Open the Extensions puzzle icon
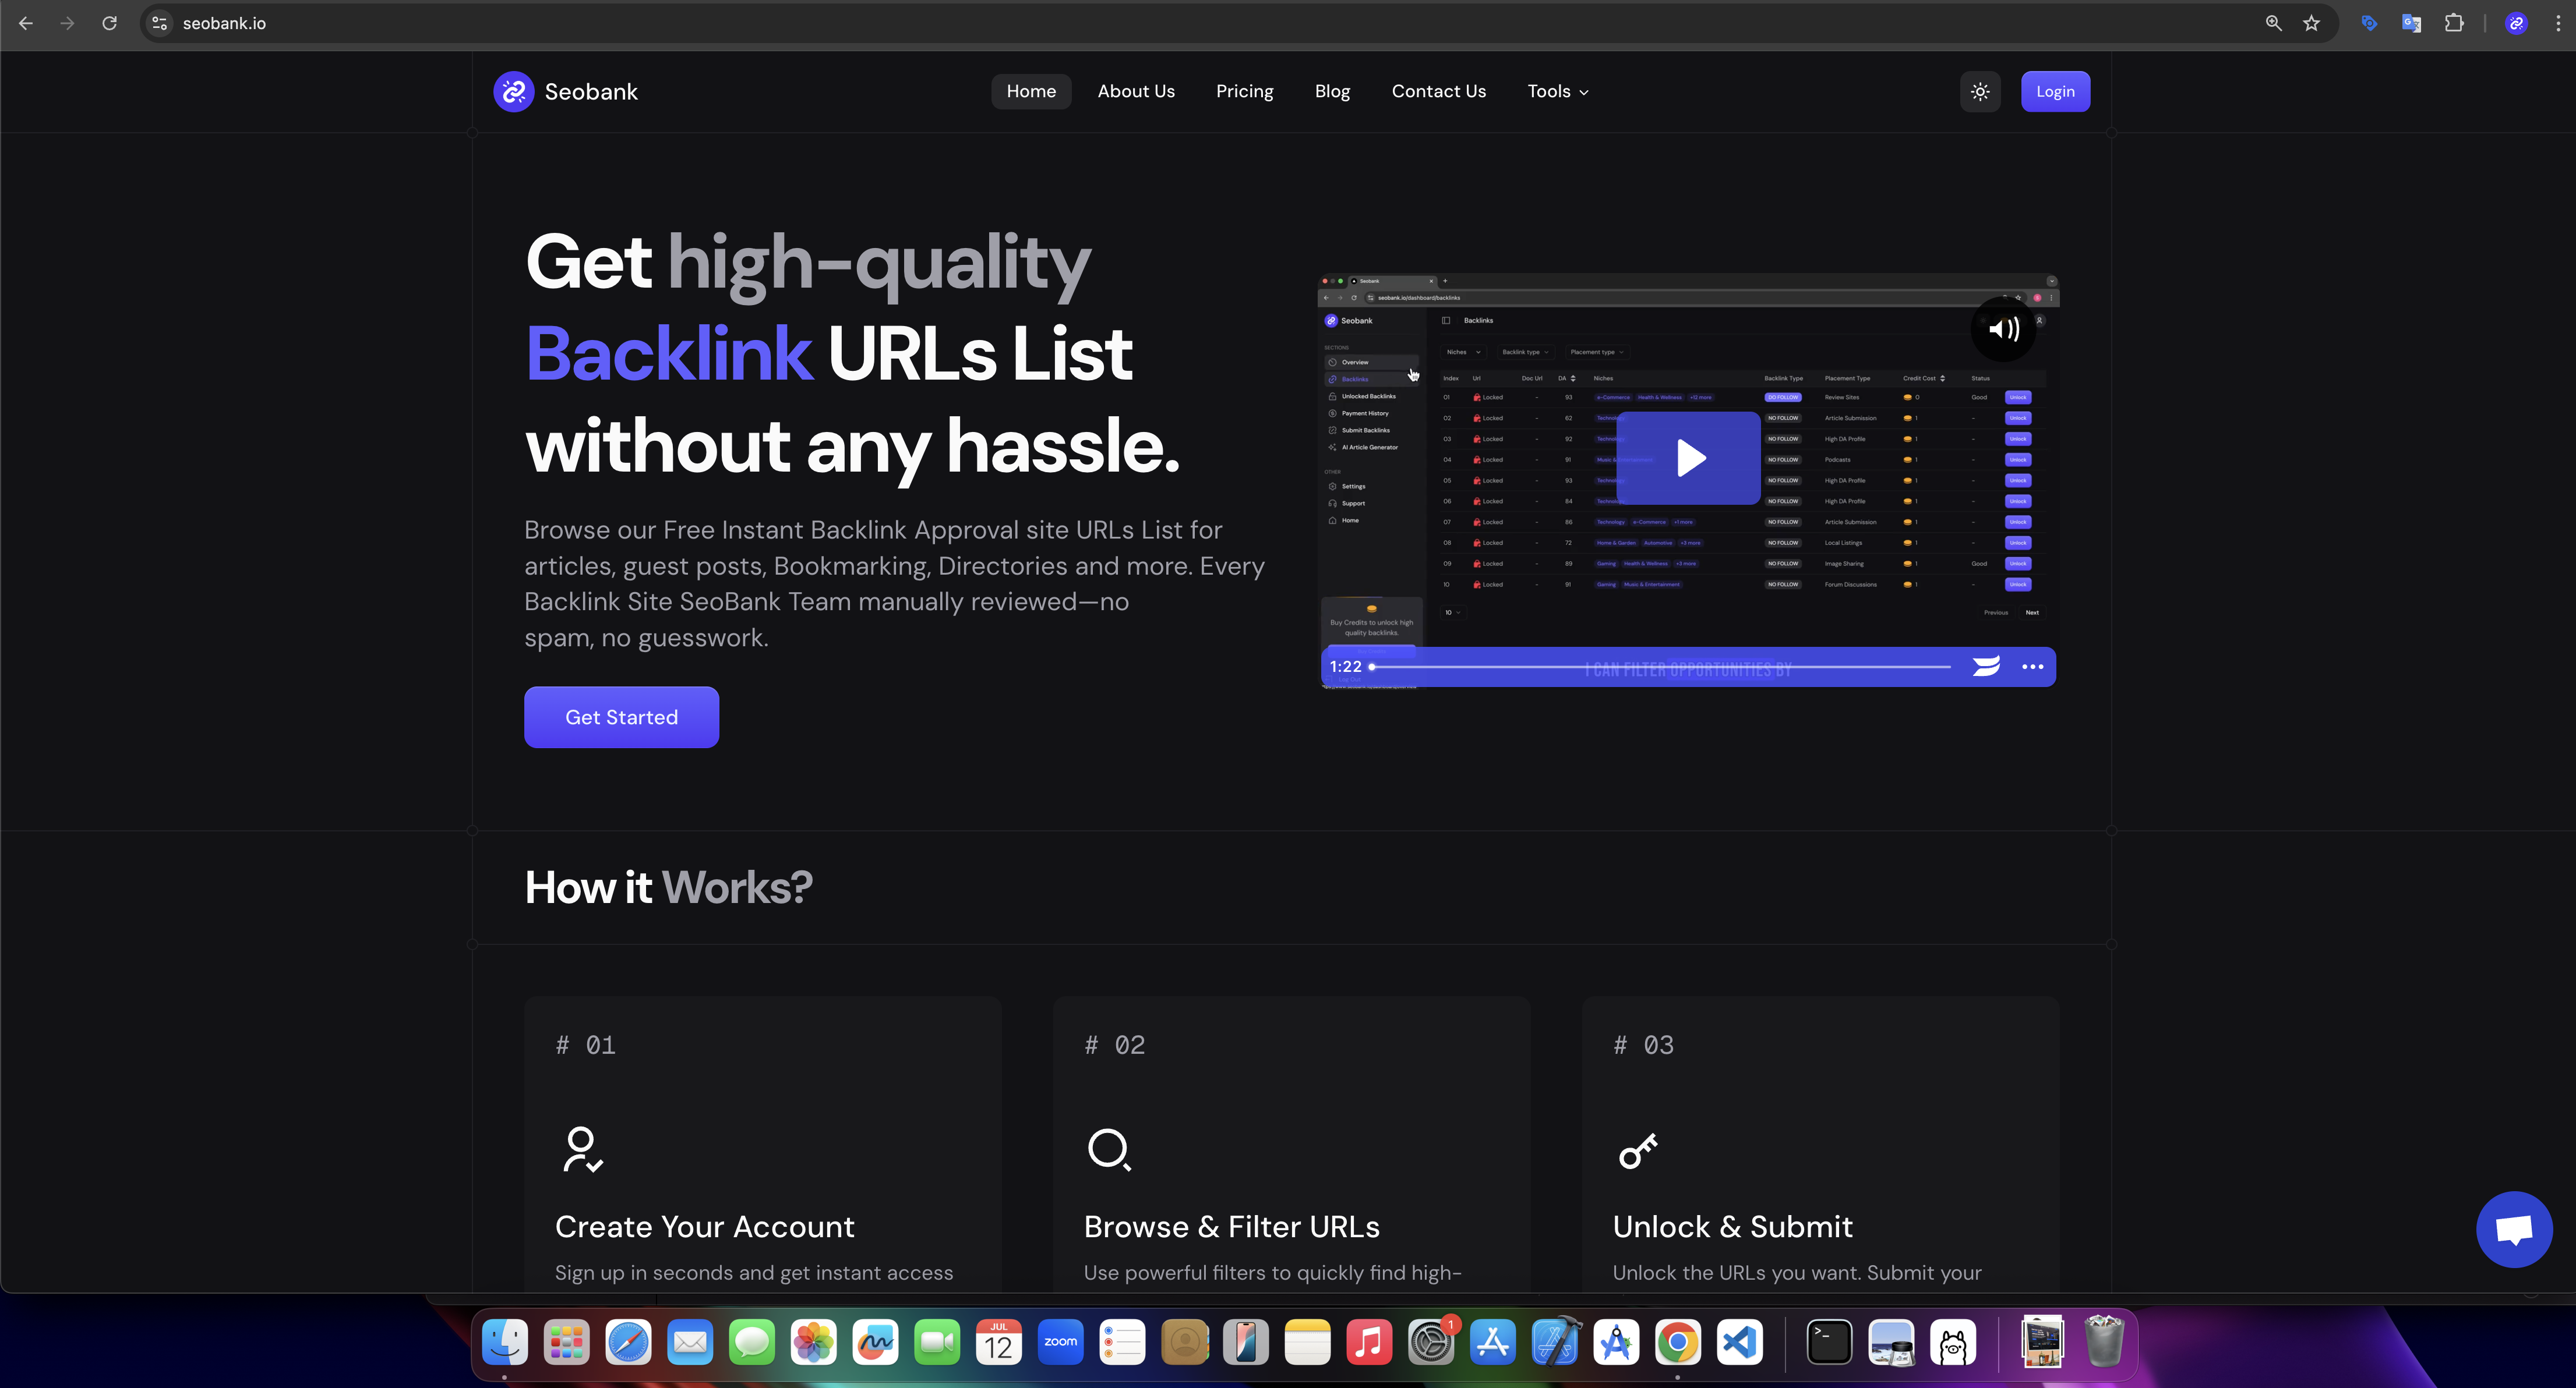Screen dimensions: 2576x1388 (2454, 23)
